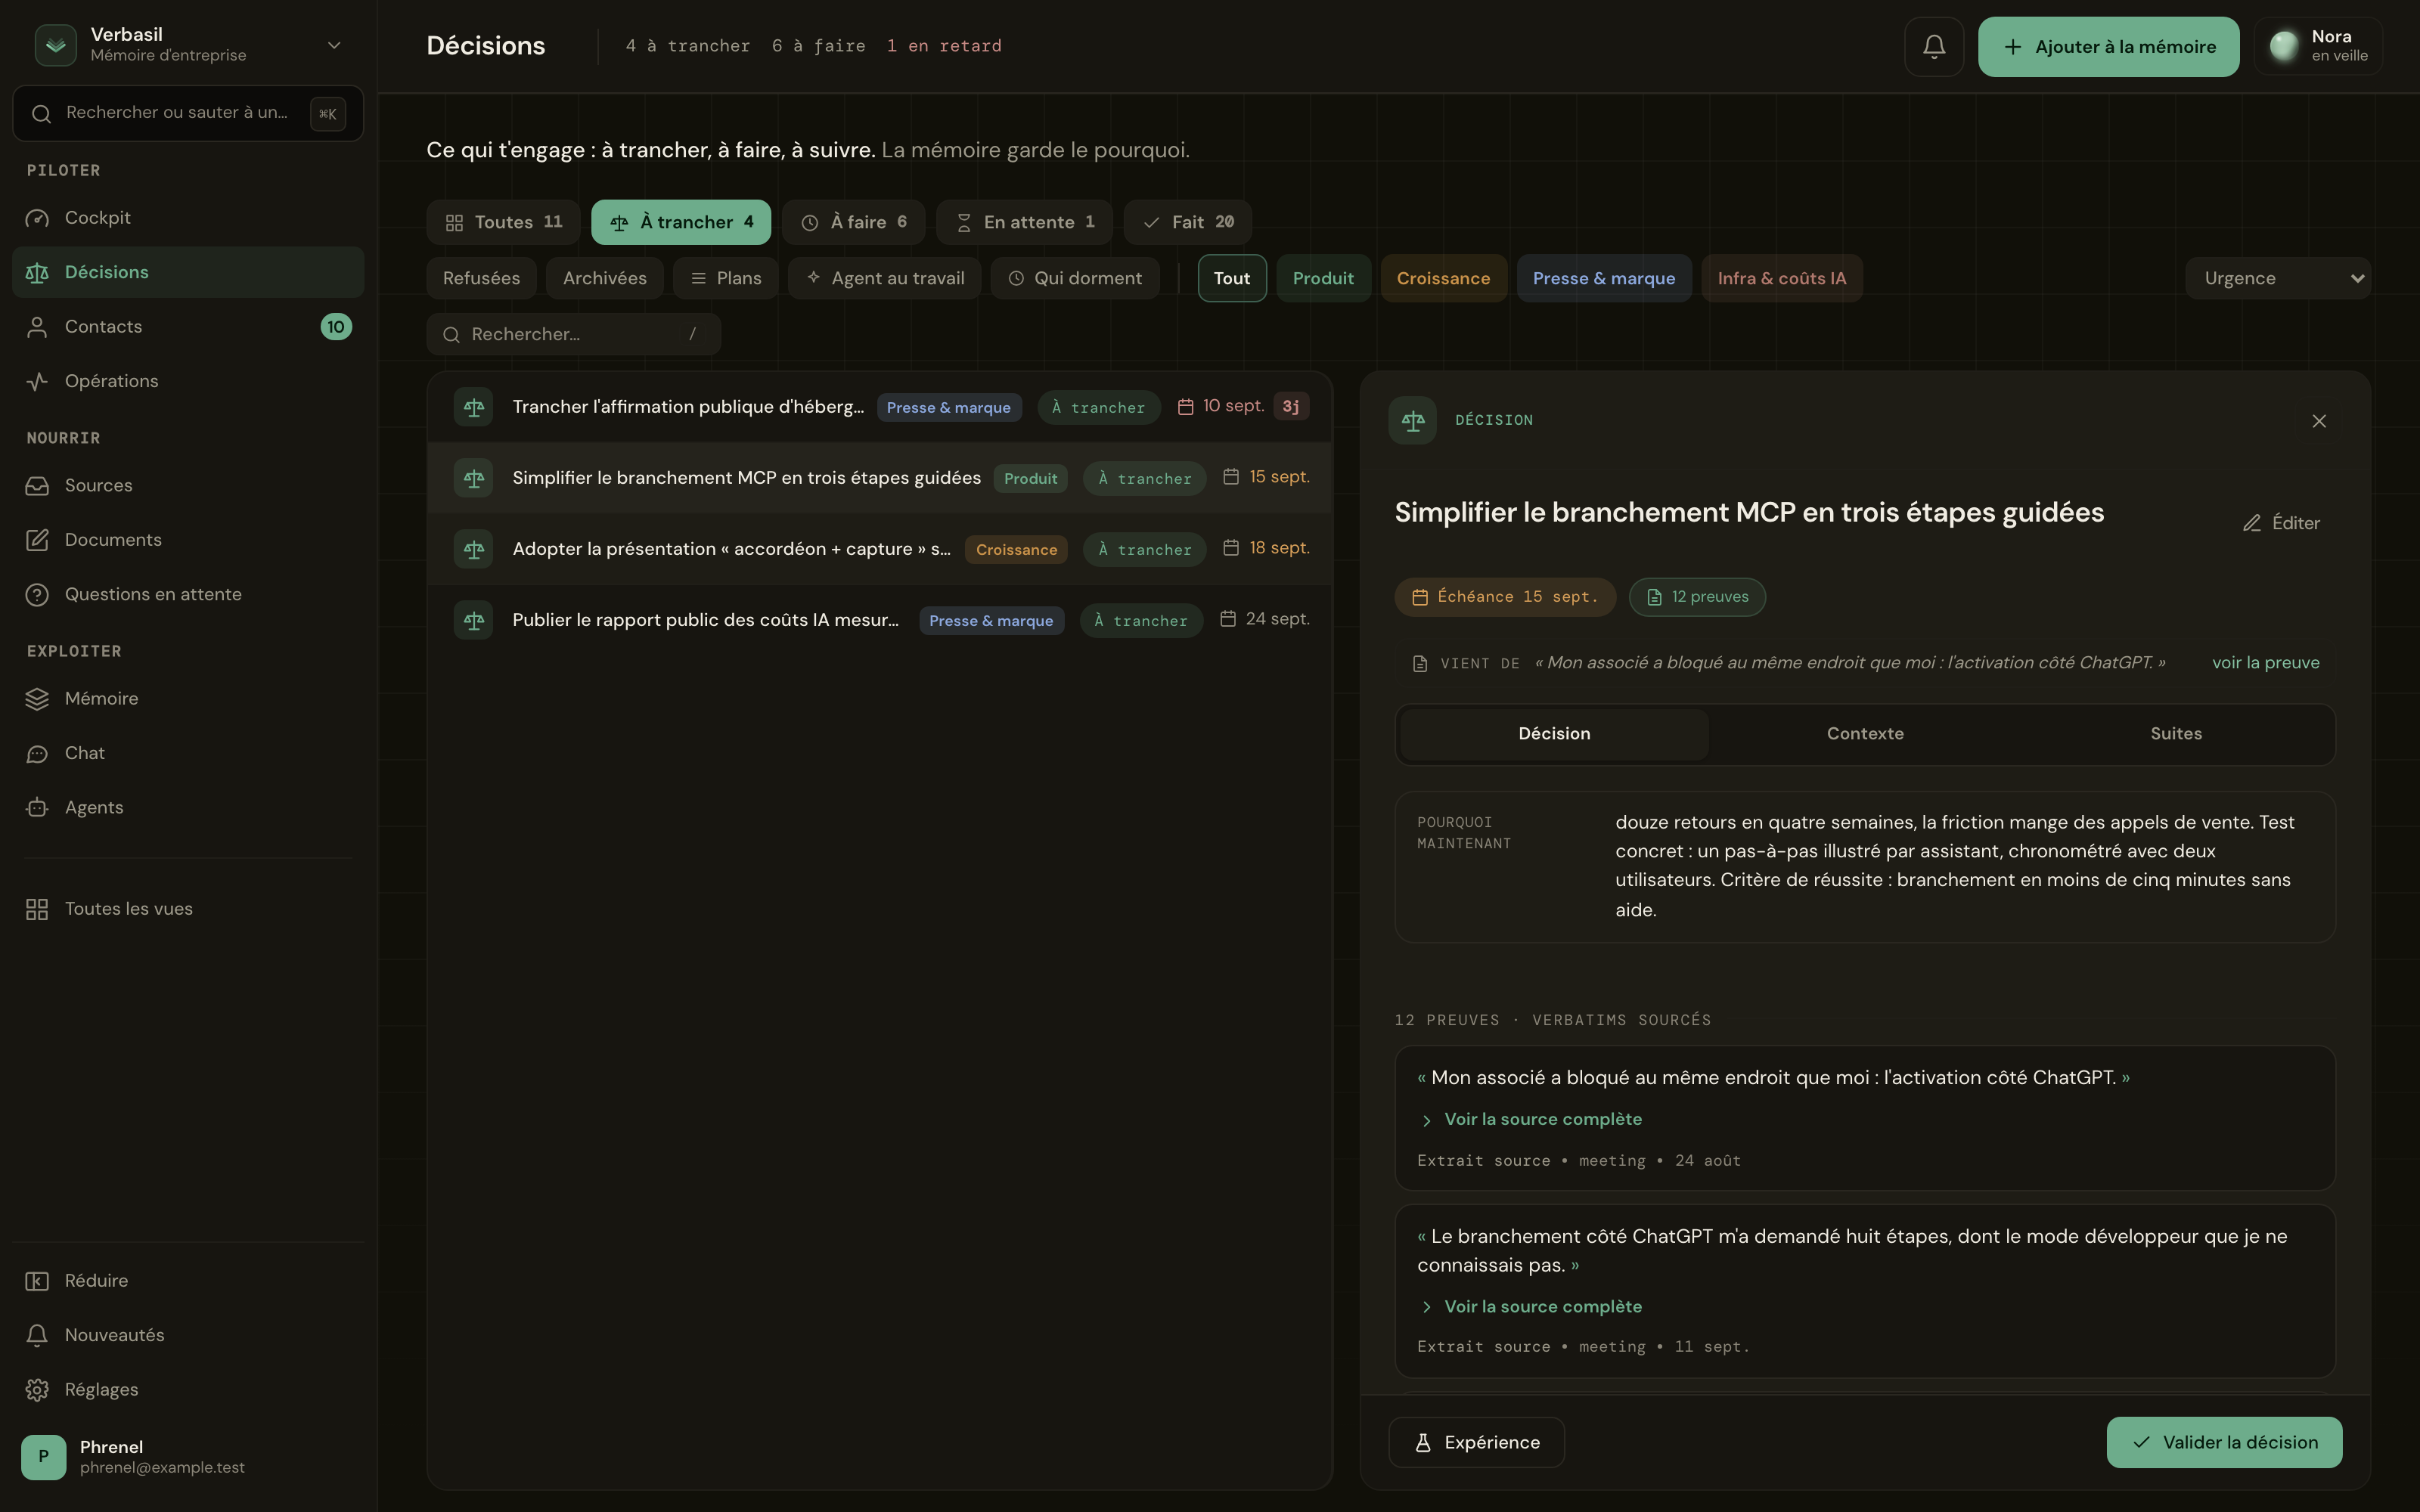Select the Tout category chip
This screenshot has width=2420, height=1512.
point(1232,278)
